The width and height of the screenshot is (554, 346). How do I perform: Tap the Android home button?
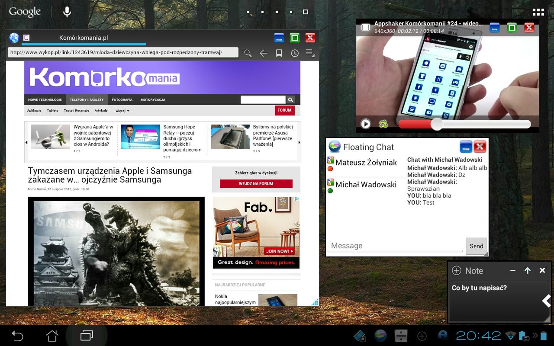pos(52,336)
